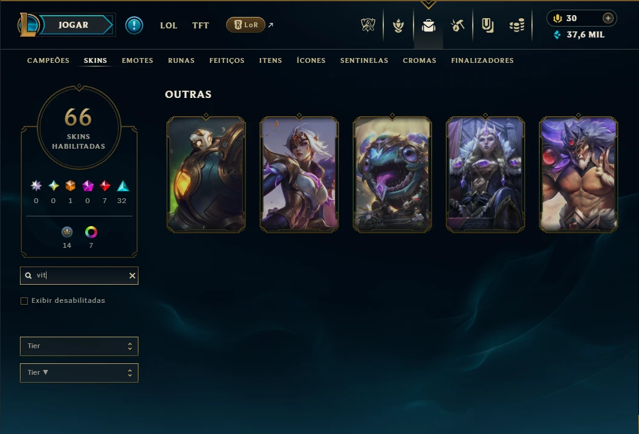Launch LoR via its button
Viewport: 639px width, 434px height.
(x=245, y=25)
